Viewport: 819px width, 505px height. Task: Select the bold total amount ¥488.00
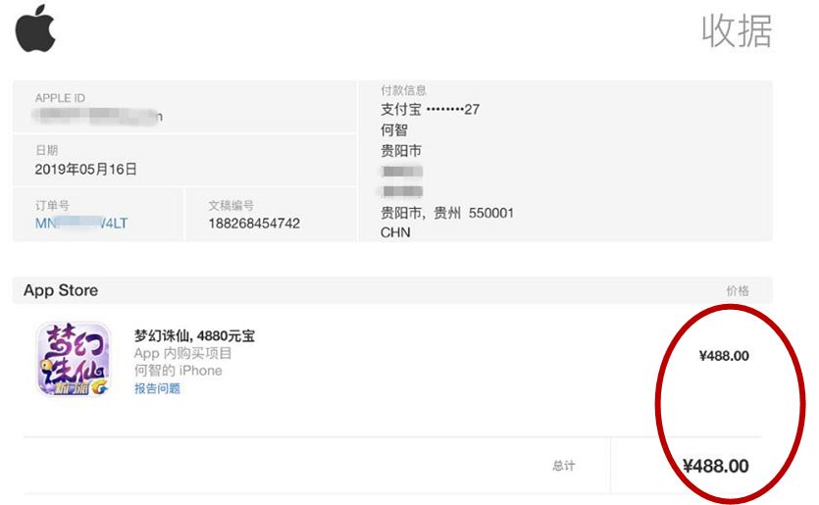click(716, 466)
